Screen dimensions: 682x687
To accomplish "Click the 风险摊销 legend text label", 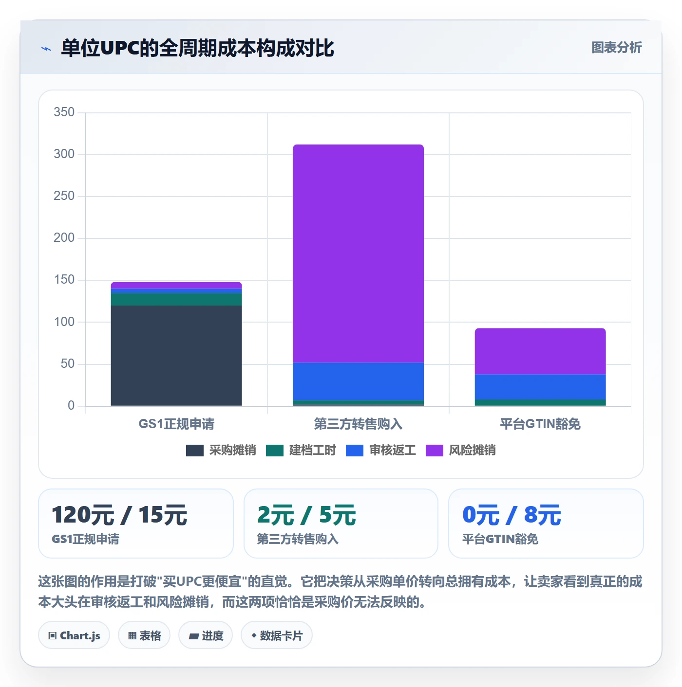I will pos(473,451).
